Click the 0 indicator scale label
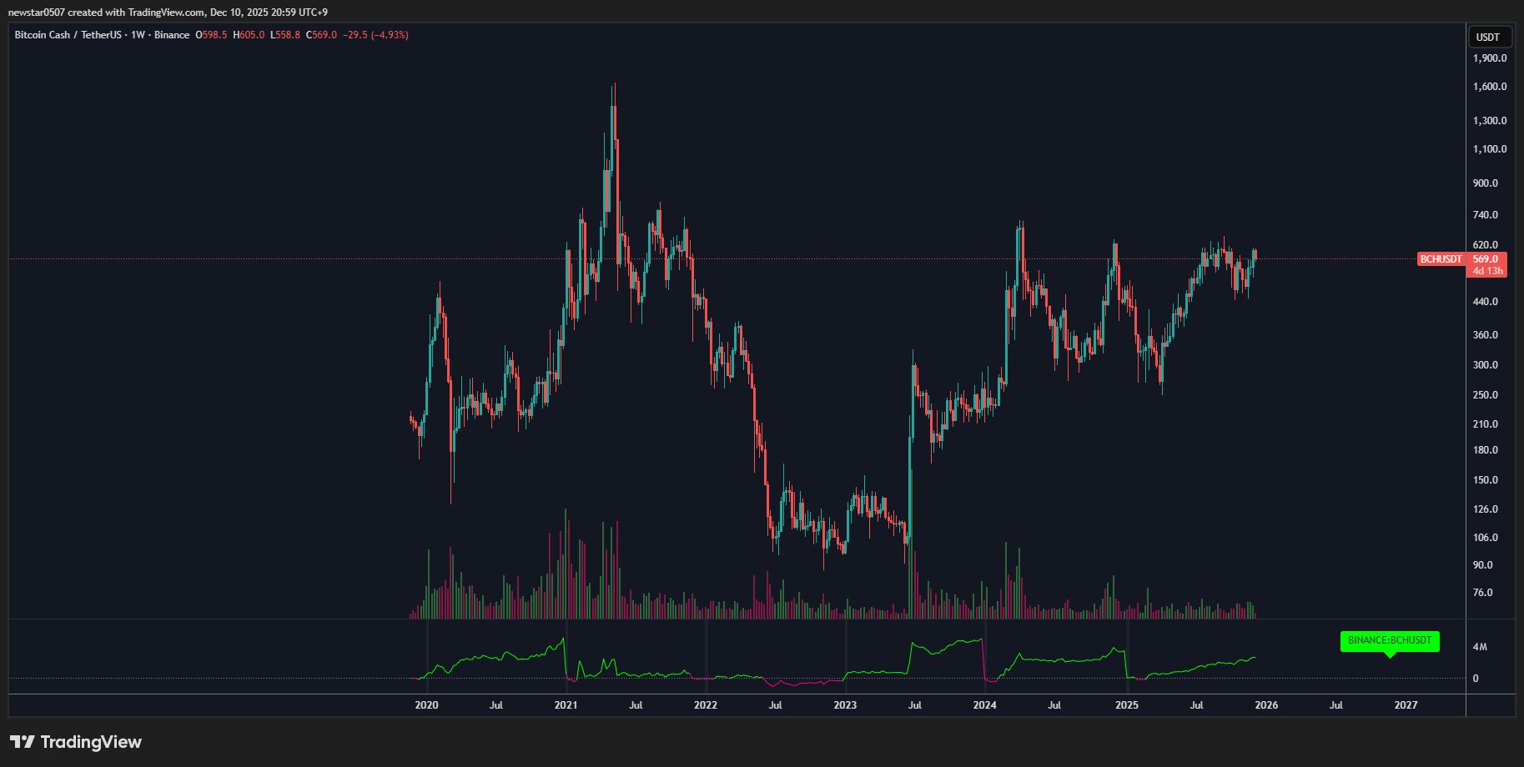1524x767 pixels. click(x=1476, y=679)
